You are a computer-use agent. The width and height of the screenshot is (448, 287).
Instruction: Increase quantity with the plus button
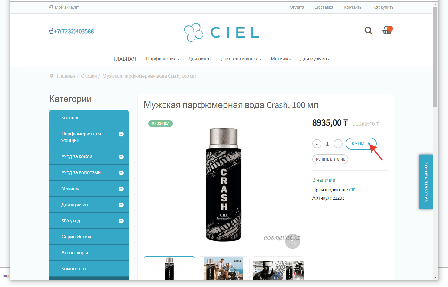pos(338,144)
